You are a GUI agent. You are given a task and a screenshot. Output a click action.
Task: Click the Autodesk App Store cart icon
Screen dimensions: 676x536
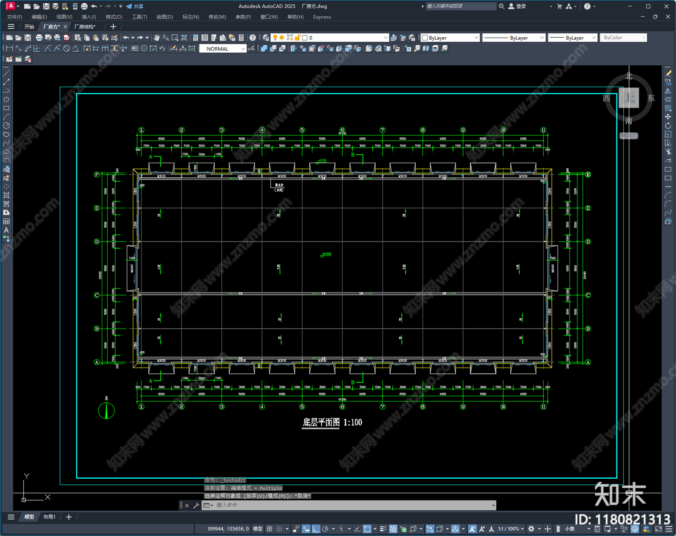tap(559, 6)
